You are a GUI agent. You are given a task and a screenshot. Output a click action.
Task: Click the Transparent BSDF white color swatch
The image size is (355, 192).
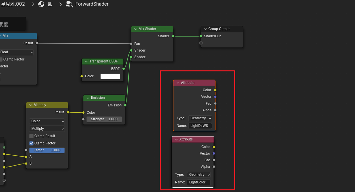pyautogui.click(x=110, y=76)
